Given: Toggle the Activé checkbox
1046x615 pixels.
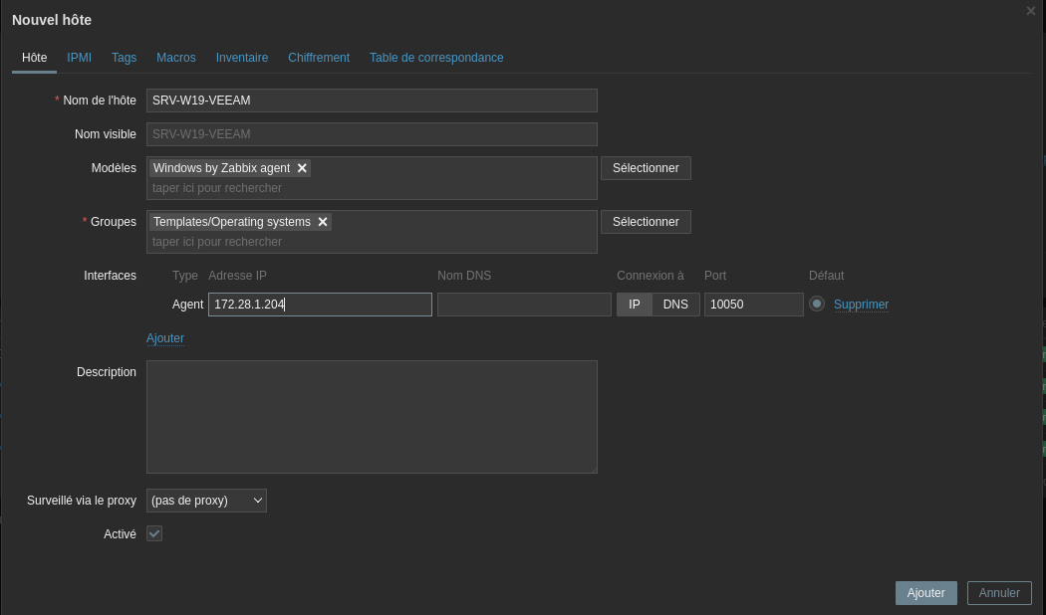Looking at the screenshot, I should (x=154, y=533).
